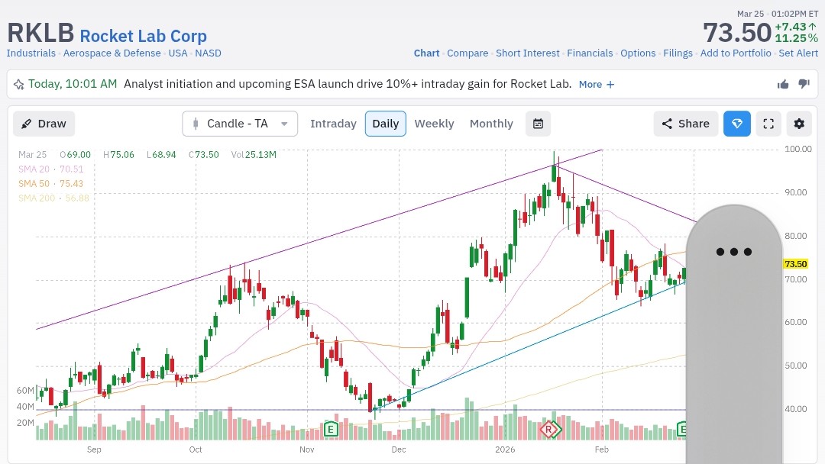Click the blue diamond premium icon
This screenshot has height=464, width=825.
point(737,124)
